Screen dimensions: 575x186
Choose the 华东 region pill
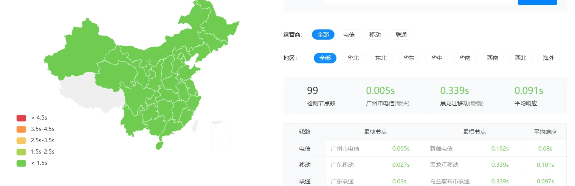409,58
